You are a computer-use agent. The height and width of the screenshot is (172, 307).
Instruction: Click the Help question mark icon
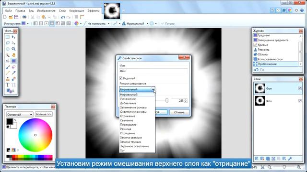click(x=302, y=11)
